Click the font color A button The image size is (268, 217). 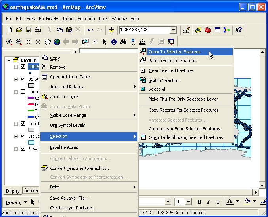230,202
